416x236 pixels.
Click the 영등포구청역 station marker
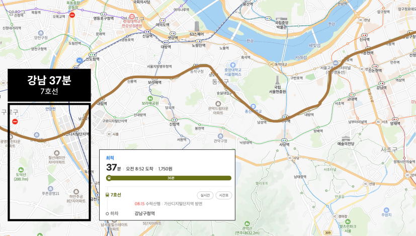click(104, 14)
